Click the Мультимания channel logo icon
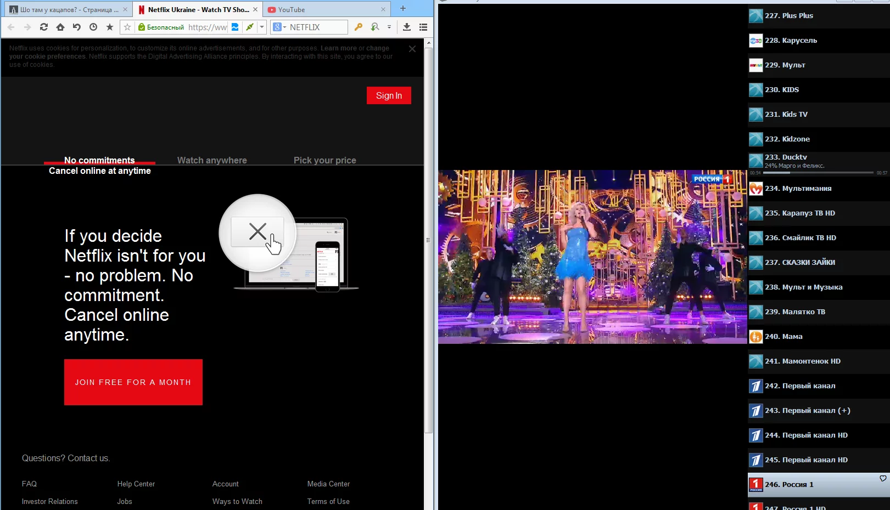This screenshot has height=510, width=890. coord(756,188)
